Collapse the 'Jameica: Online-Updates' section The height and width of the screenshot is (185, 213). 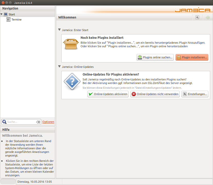59,66
